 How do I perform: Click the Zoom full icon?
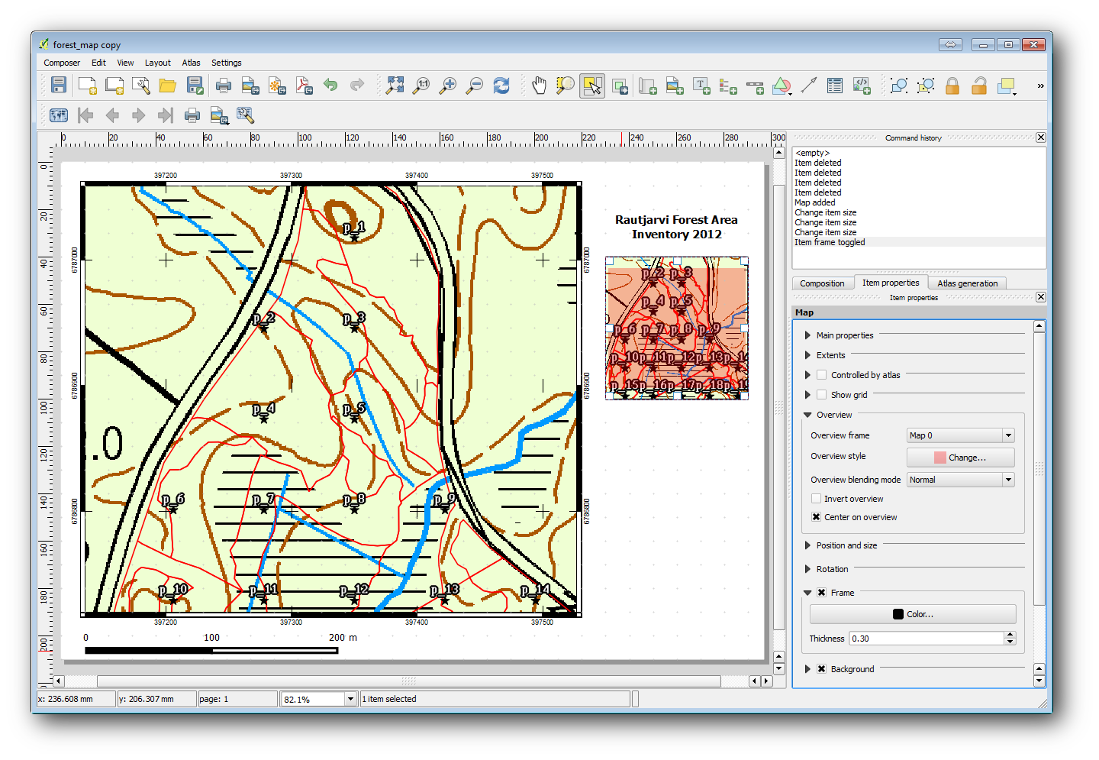395,86
